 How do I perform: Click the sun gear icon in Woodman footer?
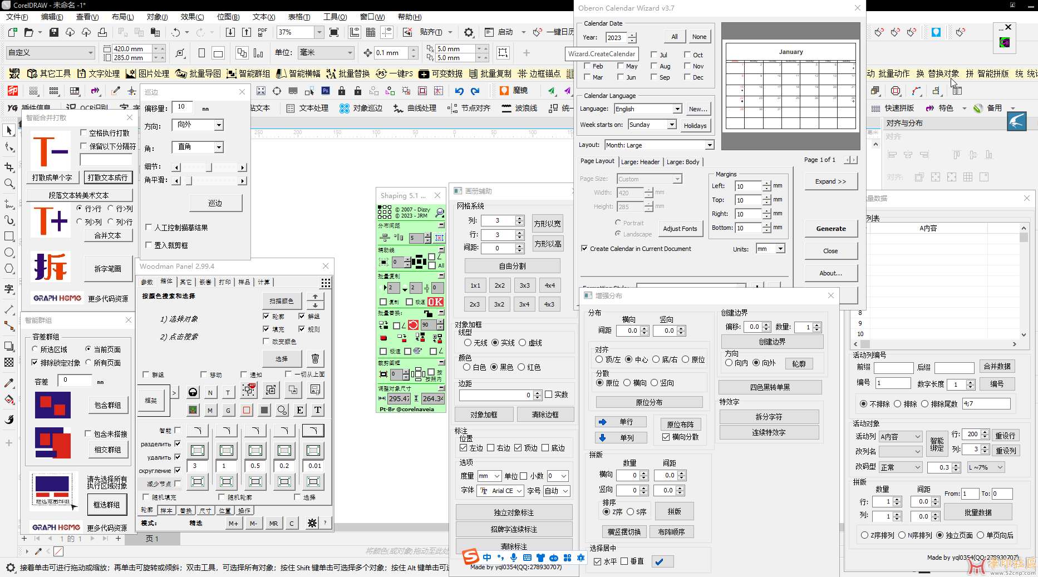click(312, 523)
